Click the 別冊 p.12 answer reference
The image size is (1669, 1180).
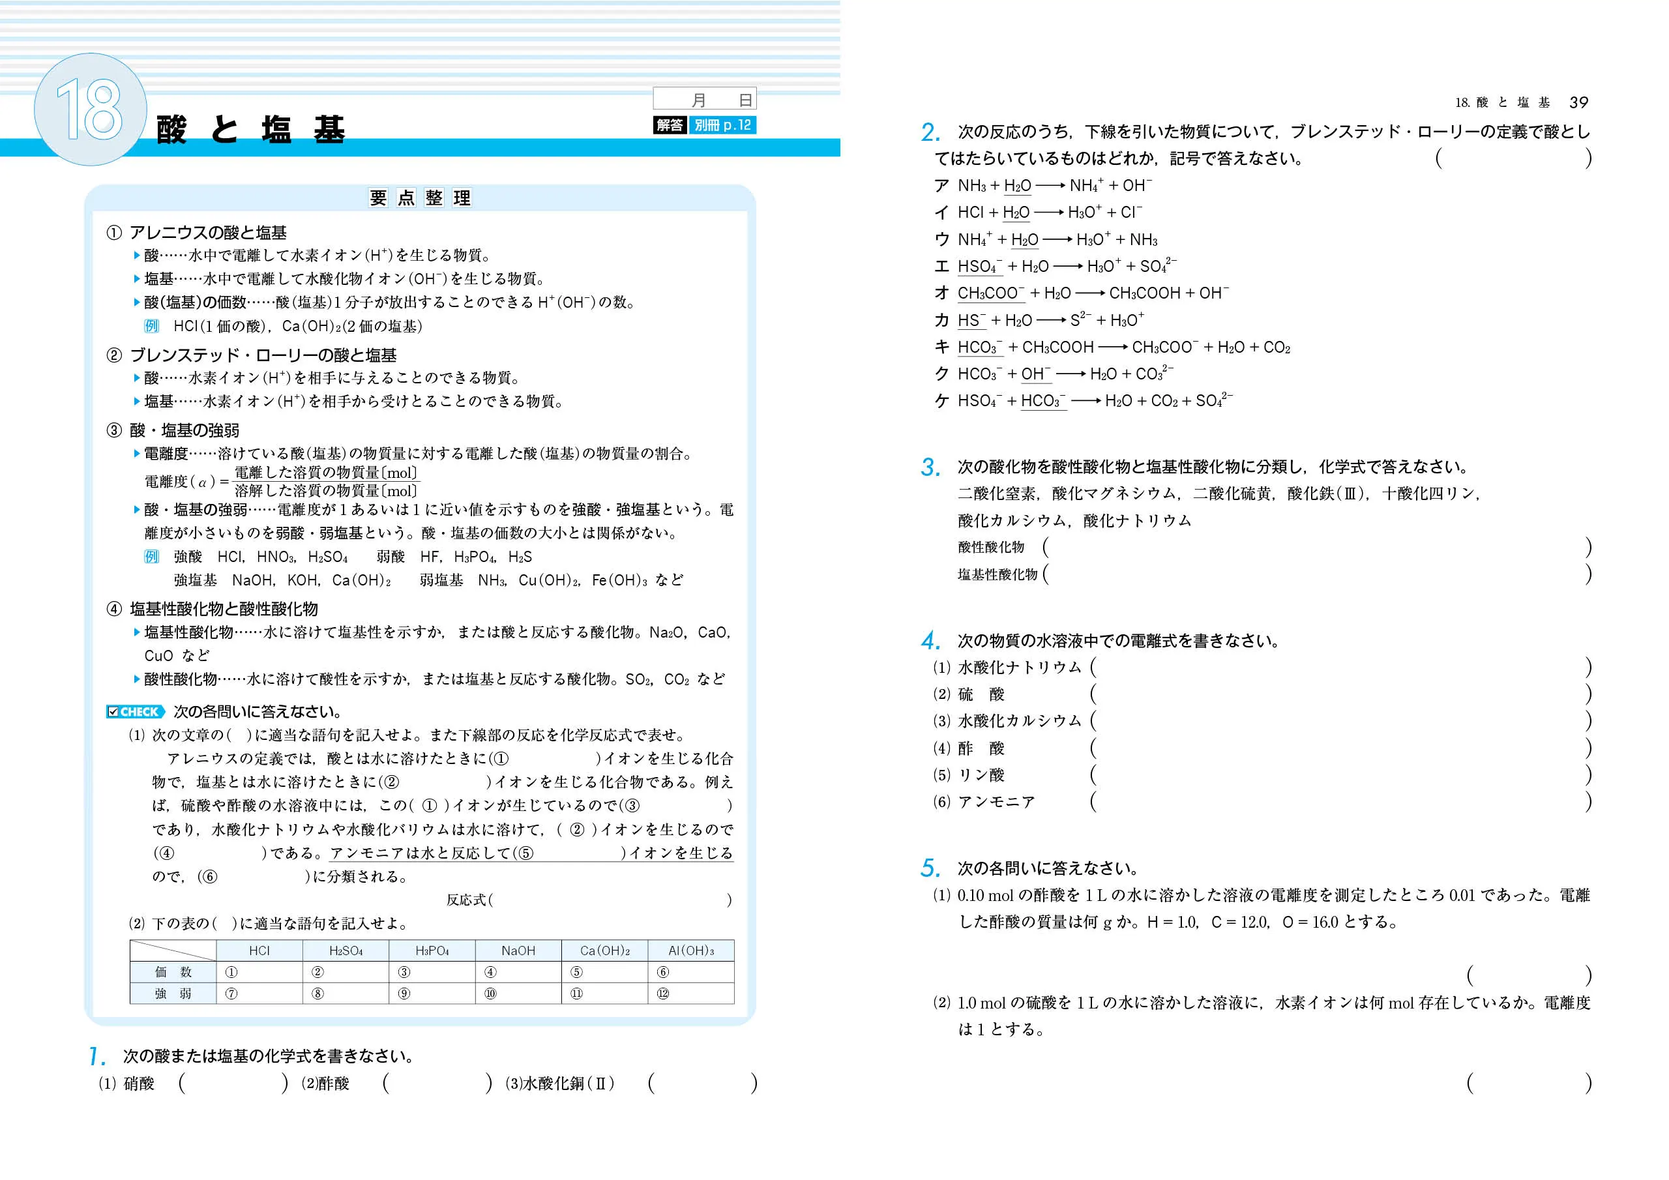722,125
